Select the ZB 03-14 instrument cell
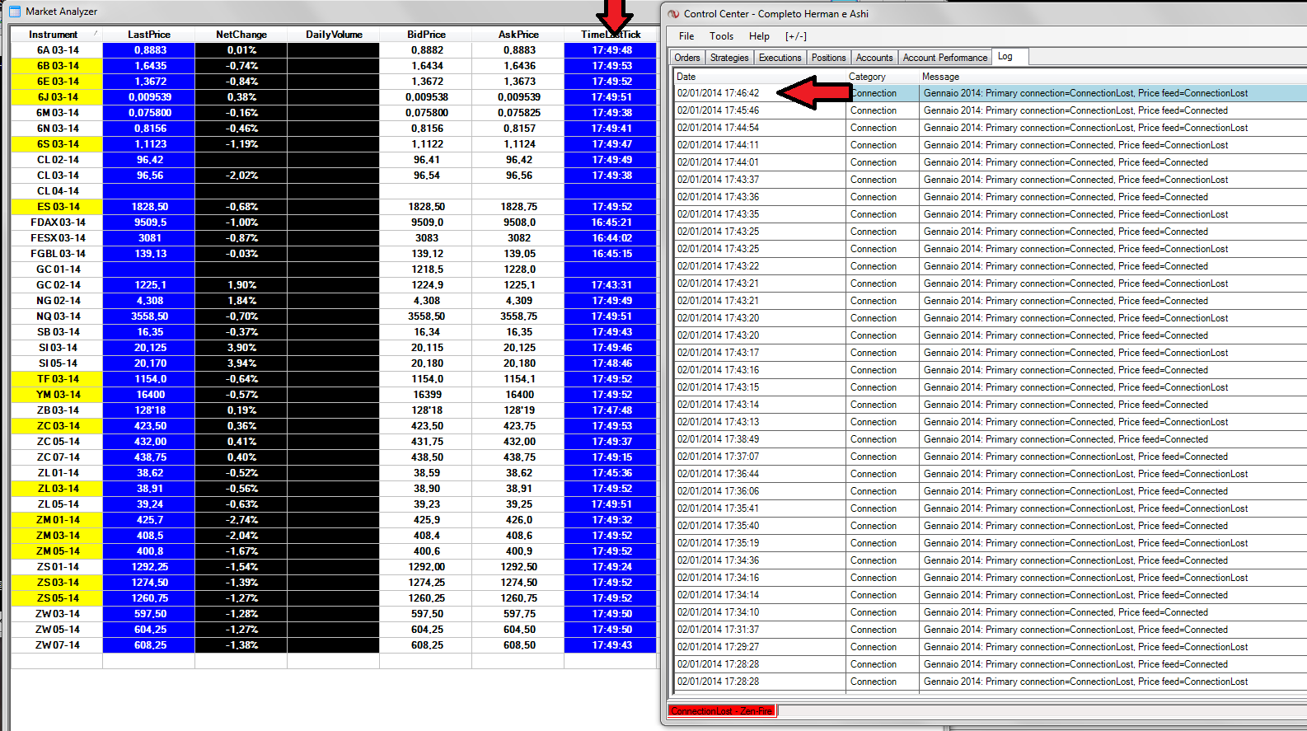The width and height of the screenshot is (1307, 731). (57, 410)
